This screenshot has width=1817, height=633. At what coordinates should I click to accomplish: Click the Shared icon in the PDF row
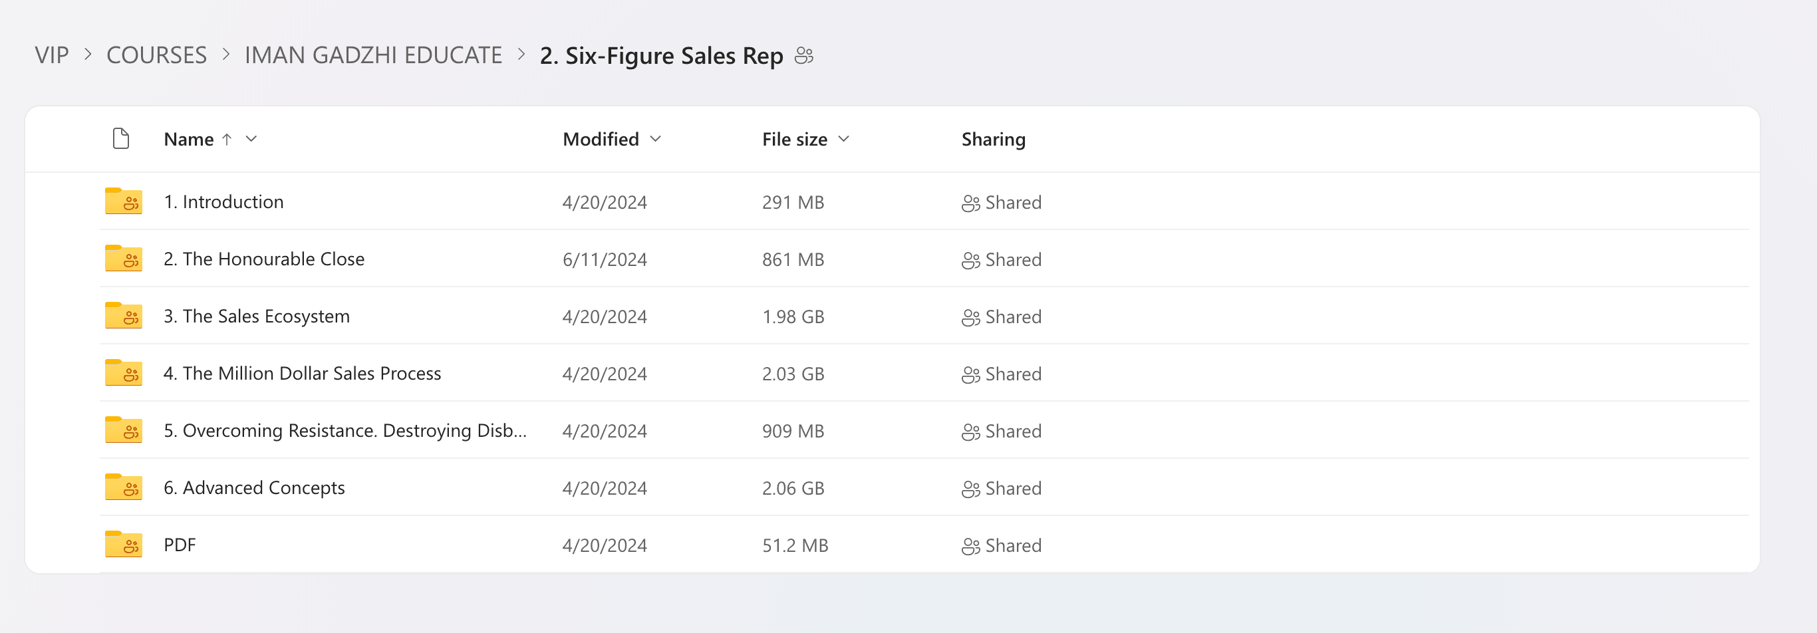coord(970,546)
